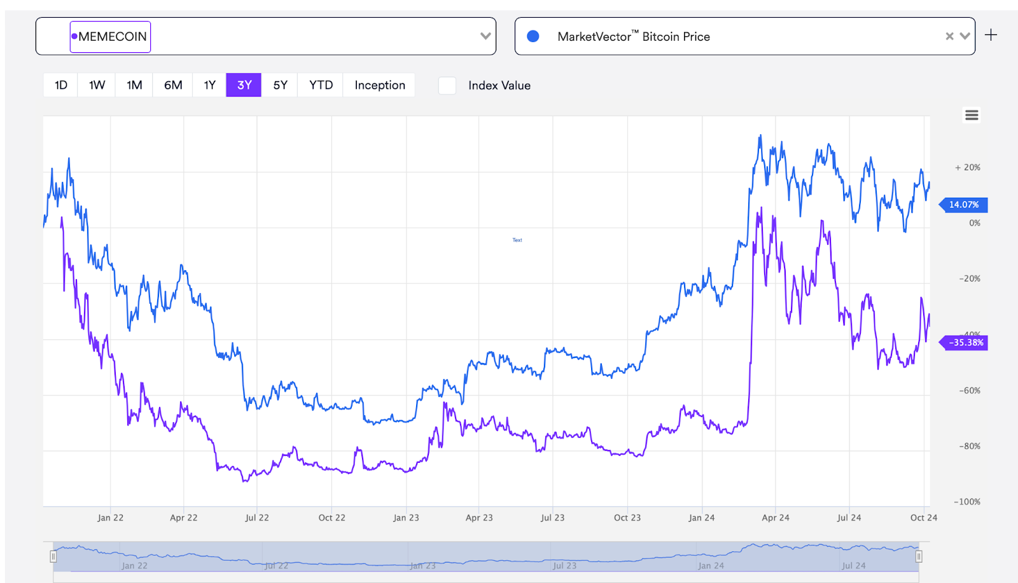Click the -60% y-axis label
This screenshot has width=1018, height=583.
coord(970,390)
